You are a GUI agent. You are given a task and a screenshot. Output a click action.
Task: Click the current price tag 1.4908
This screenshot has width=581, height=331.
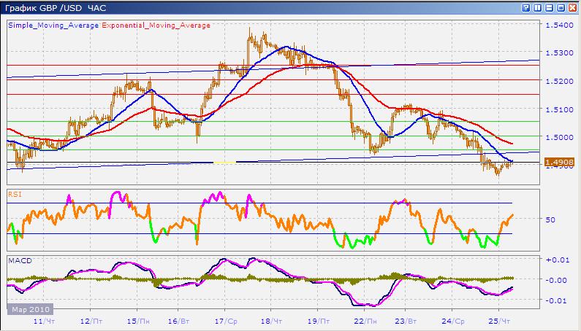pos(560,162)
